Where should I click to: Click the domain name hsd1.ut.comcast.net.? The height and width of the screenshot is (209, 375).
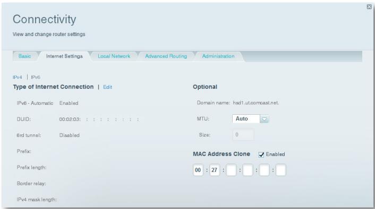click(x=255, y=103)
